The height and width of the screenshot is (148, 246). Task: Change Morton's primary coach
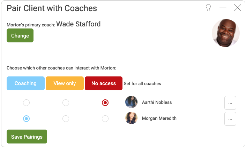point(20,35)
